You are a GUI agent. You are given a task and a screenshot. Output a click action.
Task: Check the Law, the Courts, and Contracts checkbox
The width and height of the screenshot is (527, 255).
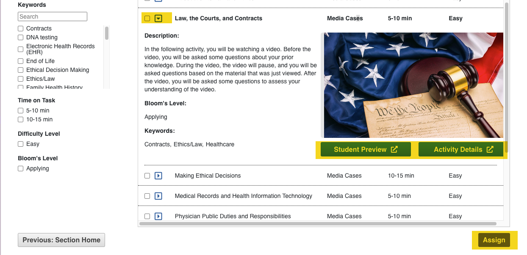[x=147, y=19]
